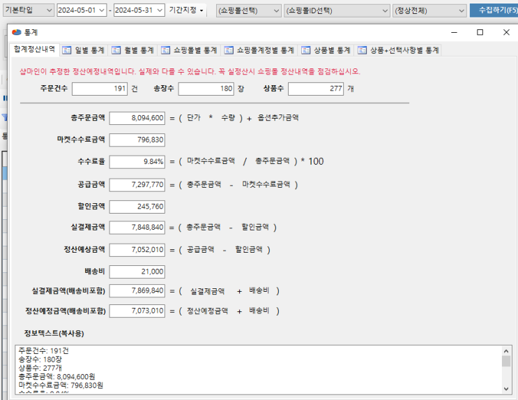This screenshot has height=400, width=518.
Task: Click the 수수료율 field 9.84%
Action: [137, 162]
